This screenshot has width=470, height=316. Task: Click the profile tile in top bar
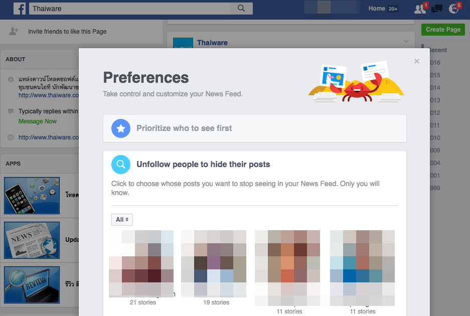(x=332, y=7)
